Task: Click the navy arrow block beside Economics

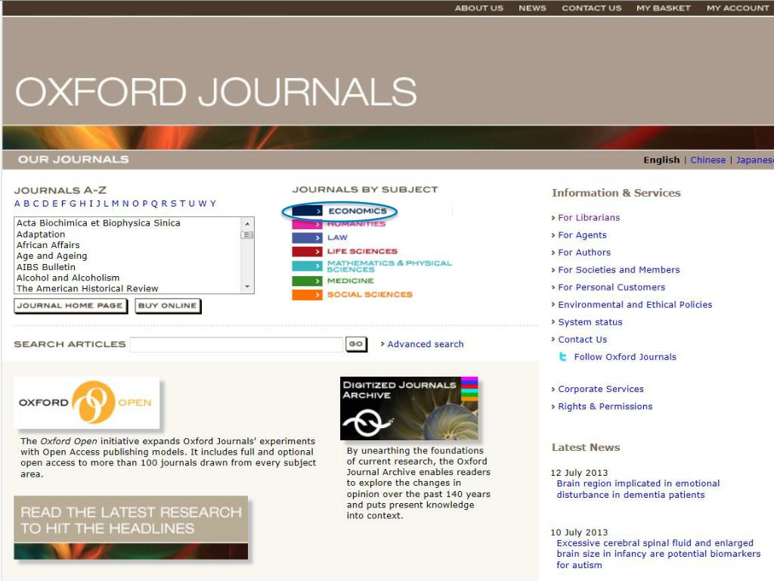Action: [x=307, y=211]
